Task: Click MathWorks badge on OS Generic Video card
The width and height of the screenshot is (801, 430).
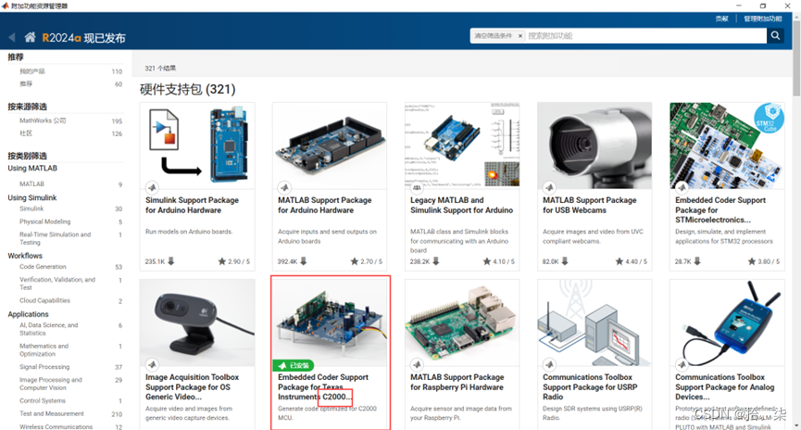Action: click(x=152, y=364)
